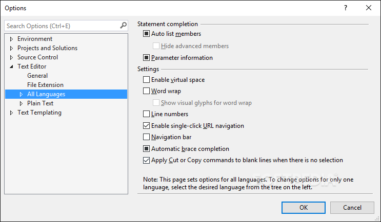The width and height of the screenshot is (381, 222).
Task: Click the Cancel button
Action: 352,208
